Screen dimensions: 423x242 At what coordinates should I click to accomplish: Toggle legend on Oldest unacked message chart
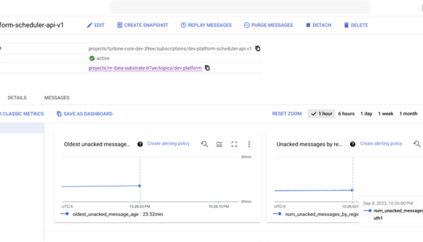[219, 144]
